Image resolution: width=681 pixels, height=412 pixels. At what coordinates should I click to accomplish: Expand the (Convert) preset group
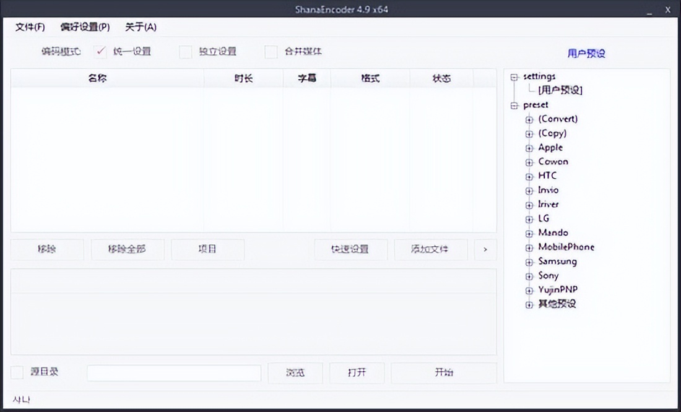coord(529,120)
